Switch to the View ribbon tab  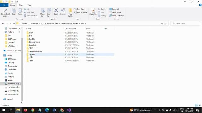29,5
